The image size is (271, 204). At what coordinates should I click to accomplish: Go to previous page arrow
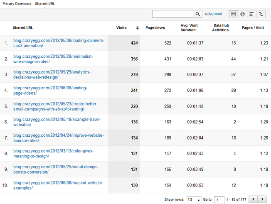click(x=253, y=199)
